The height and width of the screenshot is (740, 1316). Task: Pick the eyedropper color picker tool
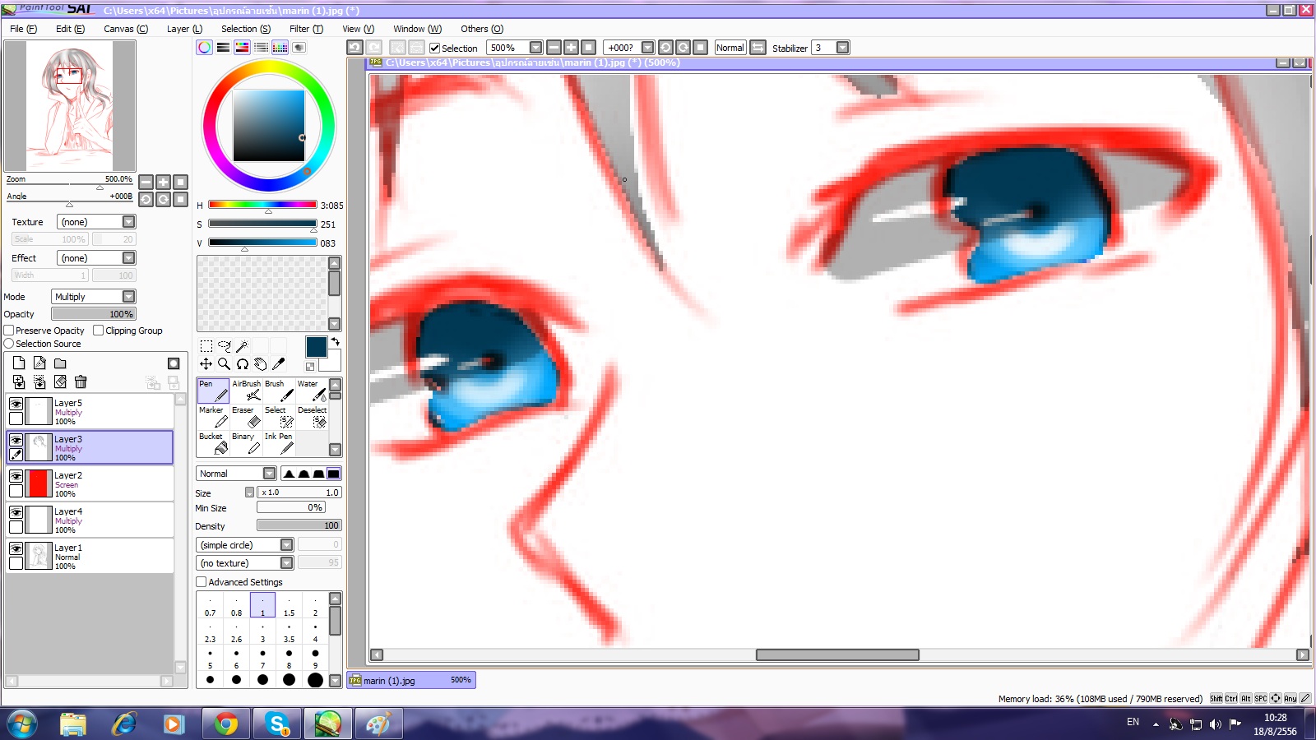tap(279, 364)
